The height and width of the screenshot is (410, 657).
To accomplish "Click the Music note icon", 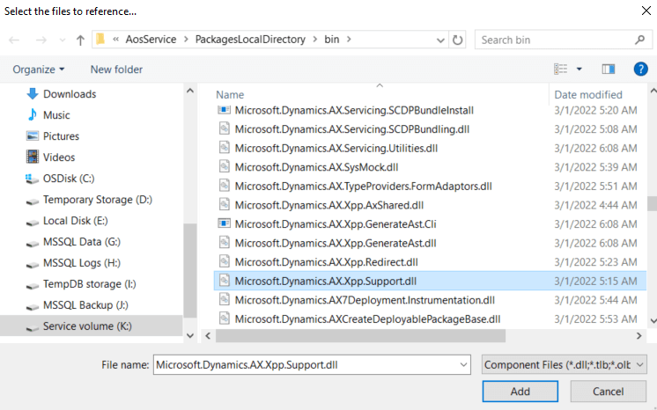I will (33, 114).
